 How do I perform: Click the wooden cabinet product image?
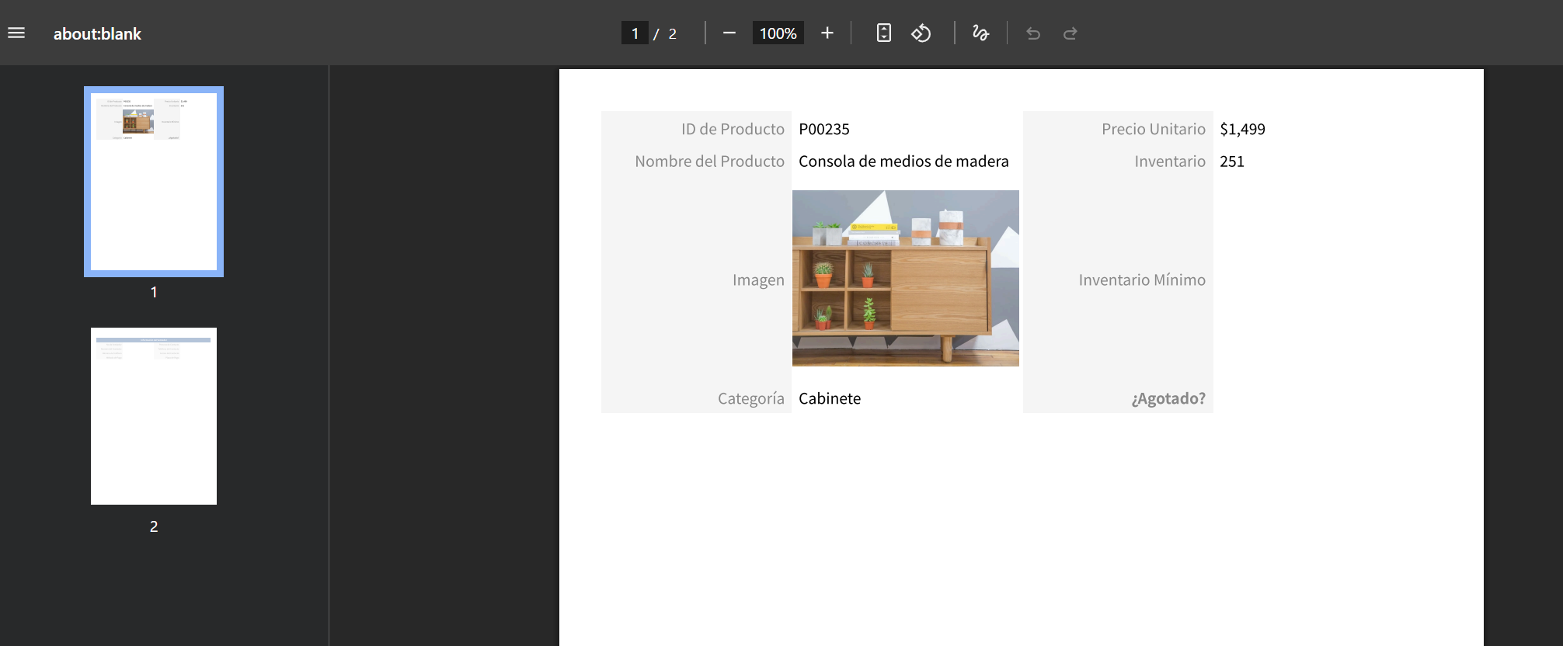point(906,278)
